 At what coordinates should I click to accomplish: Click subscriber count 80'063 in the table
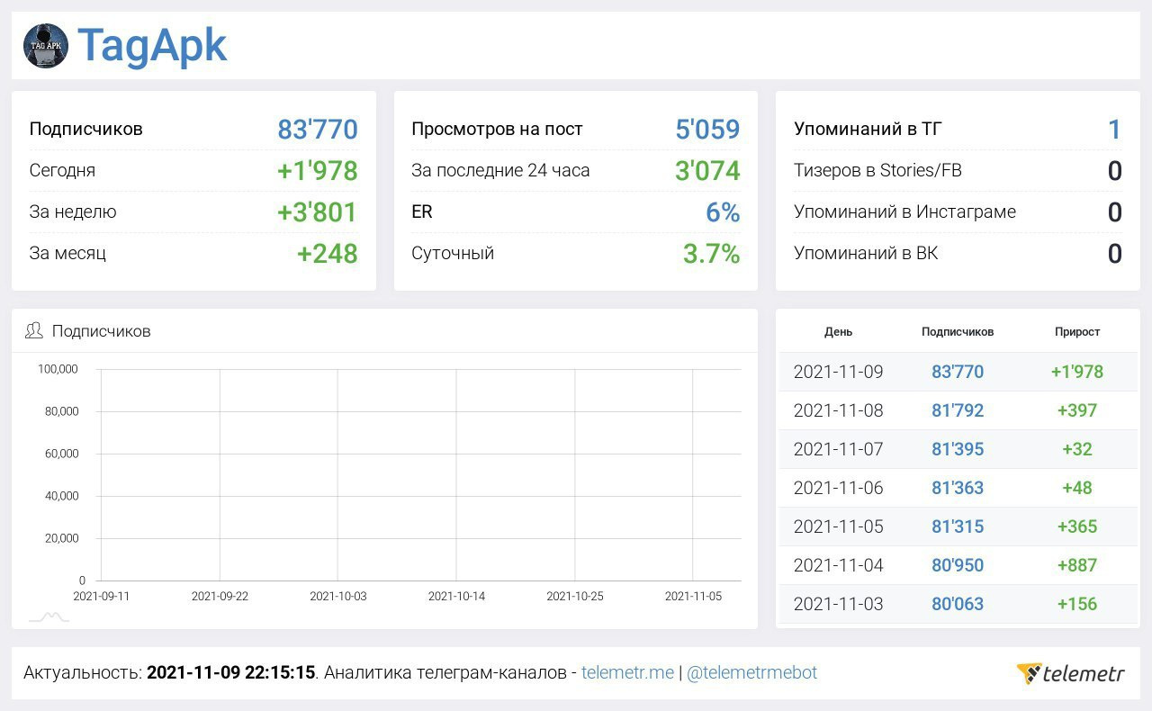(x=958, y=604)
